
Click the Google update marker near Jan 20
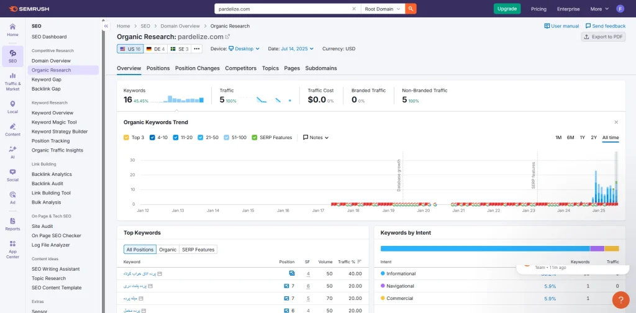pos(435,204)
